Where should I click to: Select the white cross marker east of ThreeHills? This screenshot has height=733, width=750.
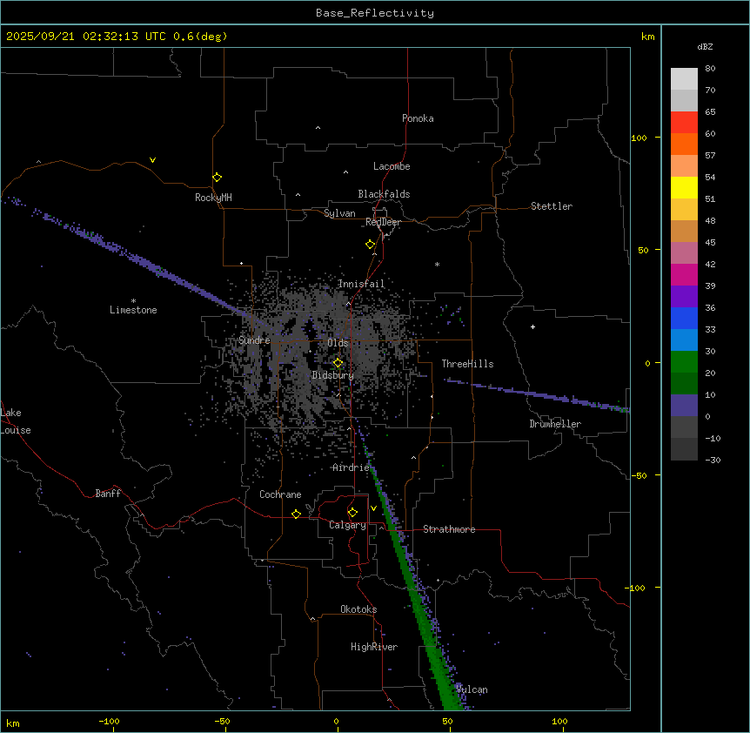[532, 326]
